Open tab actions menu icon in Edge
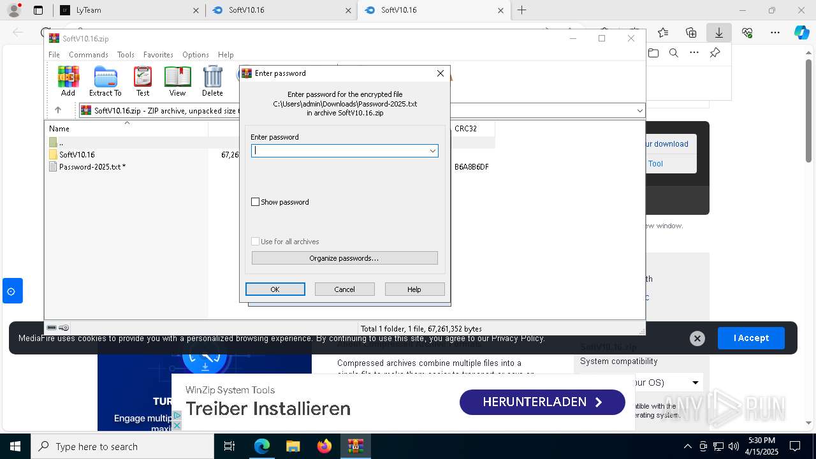This screenshot has width=816, height=459. (x=38, y=10)
